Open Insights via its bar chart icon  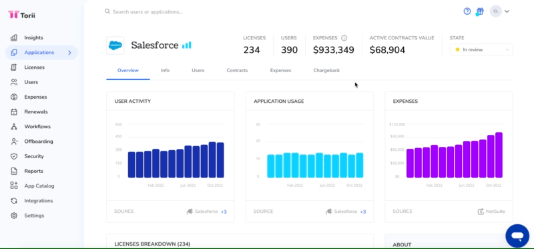(13, 38)
